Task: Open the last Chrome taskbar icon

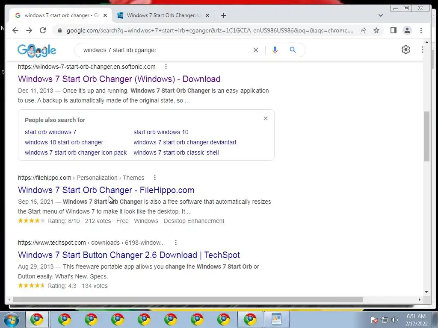Action: 250,319
